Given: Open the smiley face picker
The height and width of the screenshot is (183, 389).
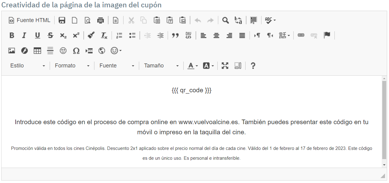Looking at the screenshot, I should coord(63,51).
